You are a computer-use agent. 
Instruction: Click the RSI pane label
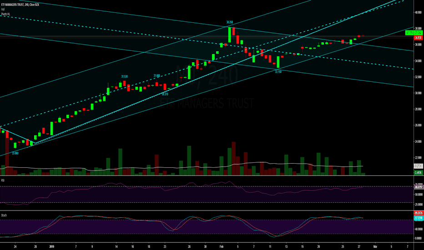3,180
